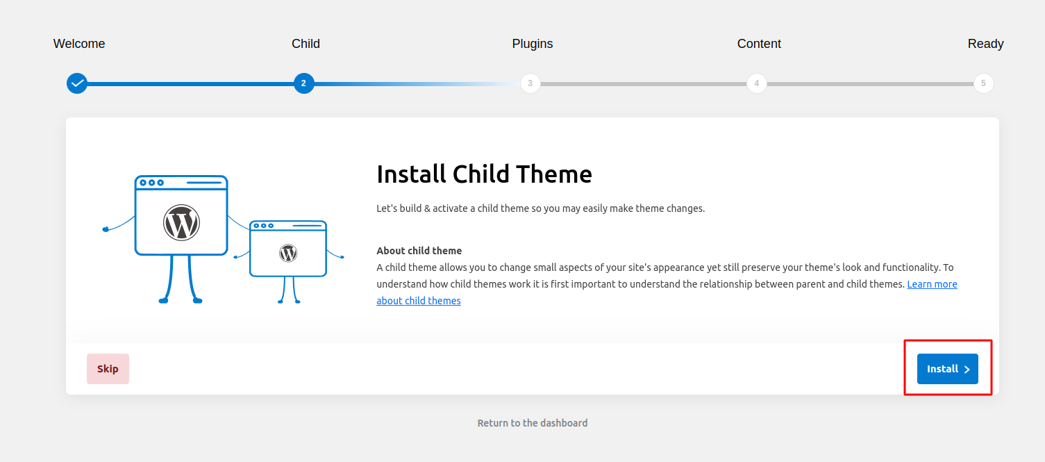
Task: Click the Install button
Action: pyautogui.click(x=947, y=369)
